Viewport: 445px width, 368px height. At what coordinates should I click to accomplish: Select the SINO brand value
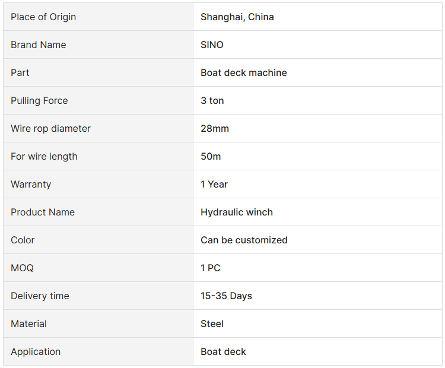(x=212, y=45)
